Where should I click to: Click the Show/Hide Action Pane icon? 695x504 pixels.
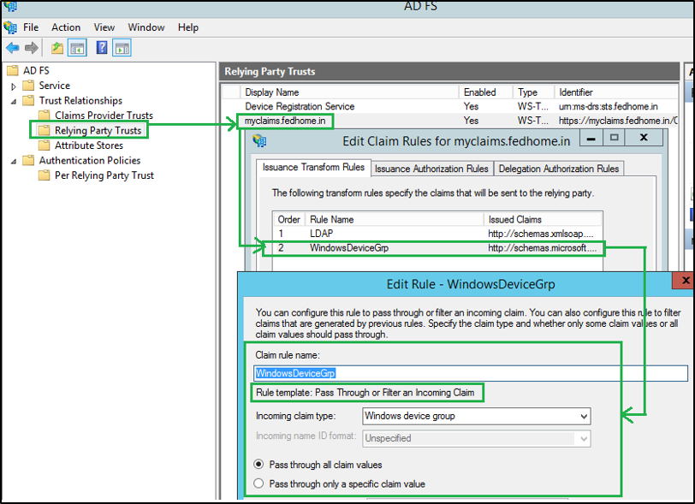coord(121,47)
